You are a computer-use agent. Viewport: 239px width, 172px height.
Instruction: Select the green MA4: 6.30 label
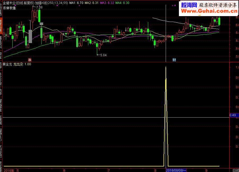pyautogui.click(x=122, y=3)
